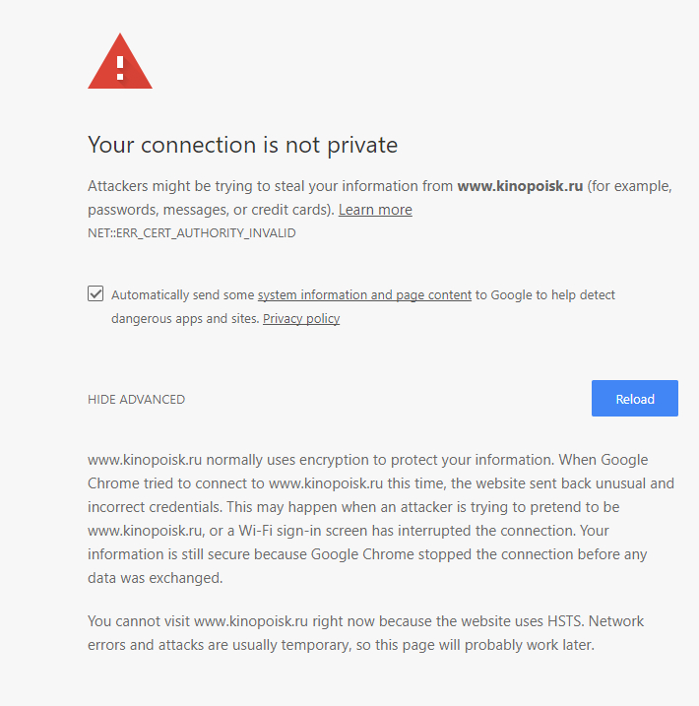Click the 'Automatically send some' checkbox label text
Viewport: 699px width, 706px height.
point(183,295)
